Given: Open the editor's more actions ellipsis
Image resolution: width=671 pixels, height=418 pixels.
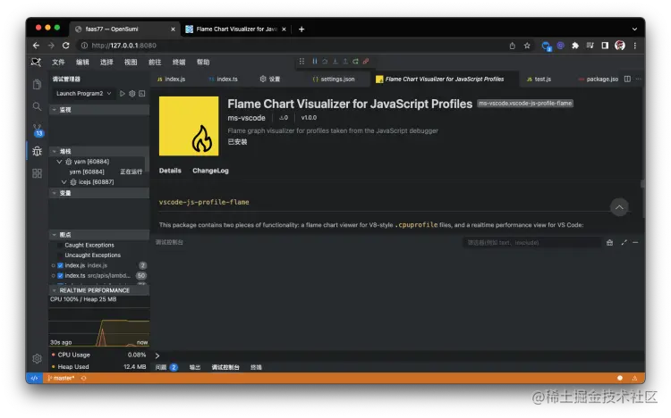Looking at the screenshot, I should coord(638,79).
